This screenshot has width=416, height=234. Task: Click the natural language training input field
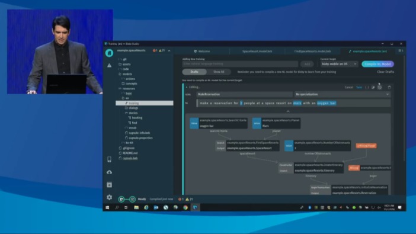[240, 64]
